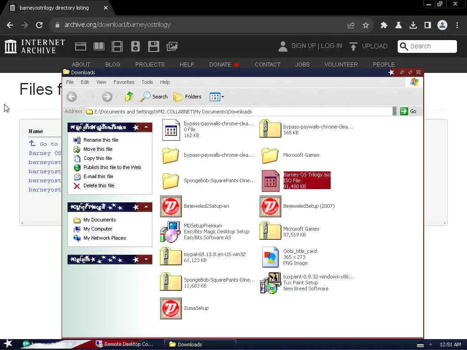Screen dimensions: 467x350
Task: Select the Barney OS Trilogy.iso file icon
Action: click(271, 180)
